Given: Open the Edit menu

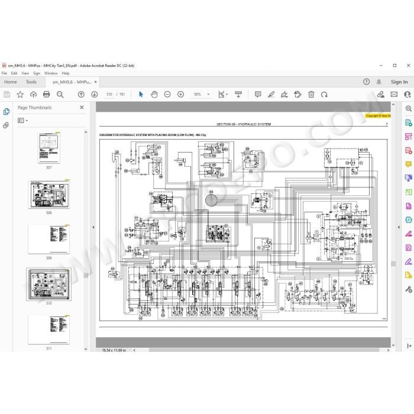Looking at the screenshot, I should pyautogui.click(x=14, y=73).
